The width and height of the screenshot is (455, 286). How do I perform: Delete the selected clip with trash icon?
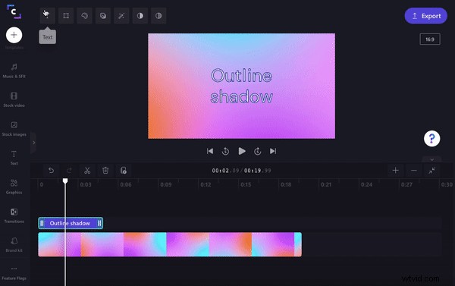[x=105, y=171]
